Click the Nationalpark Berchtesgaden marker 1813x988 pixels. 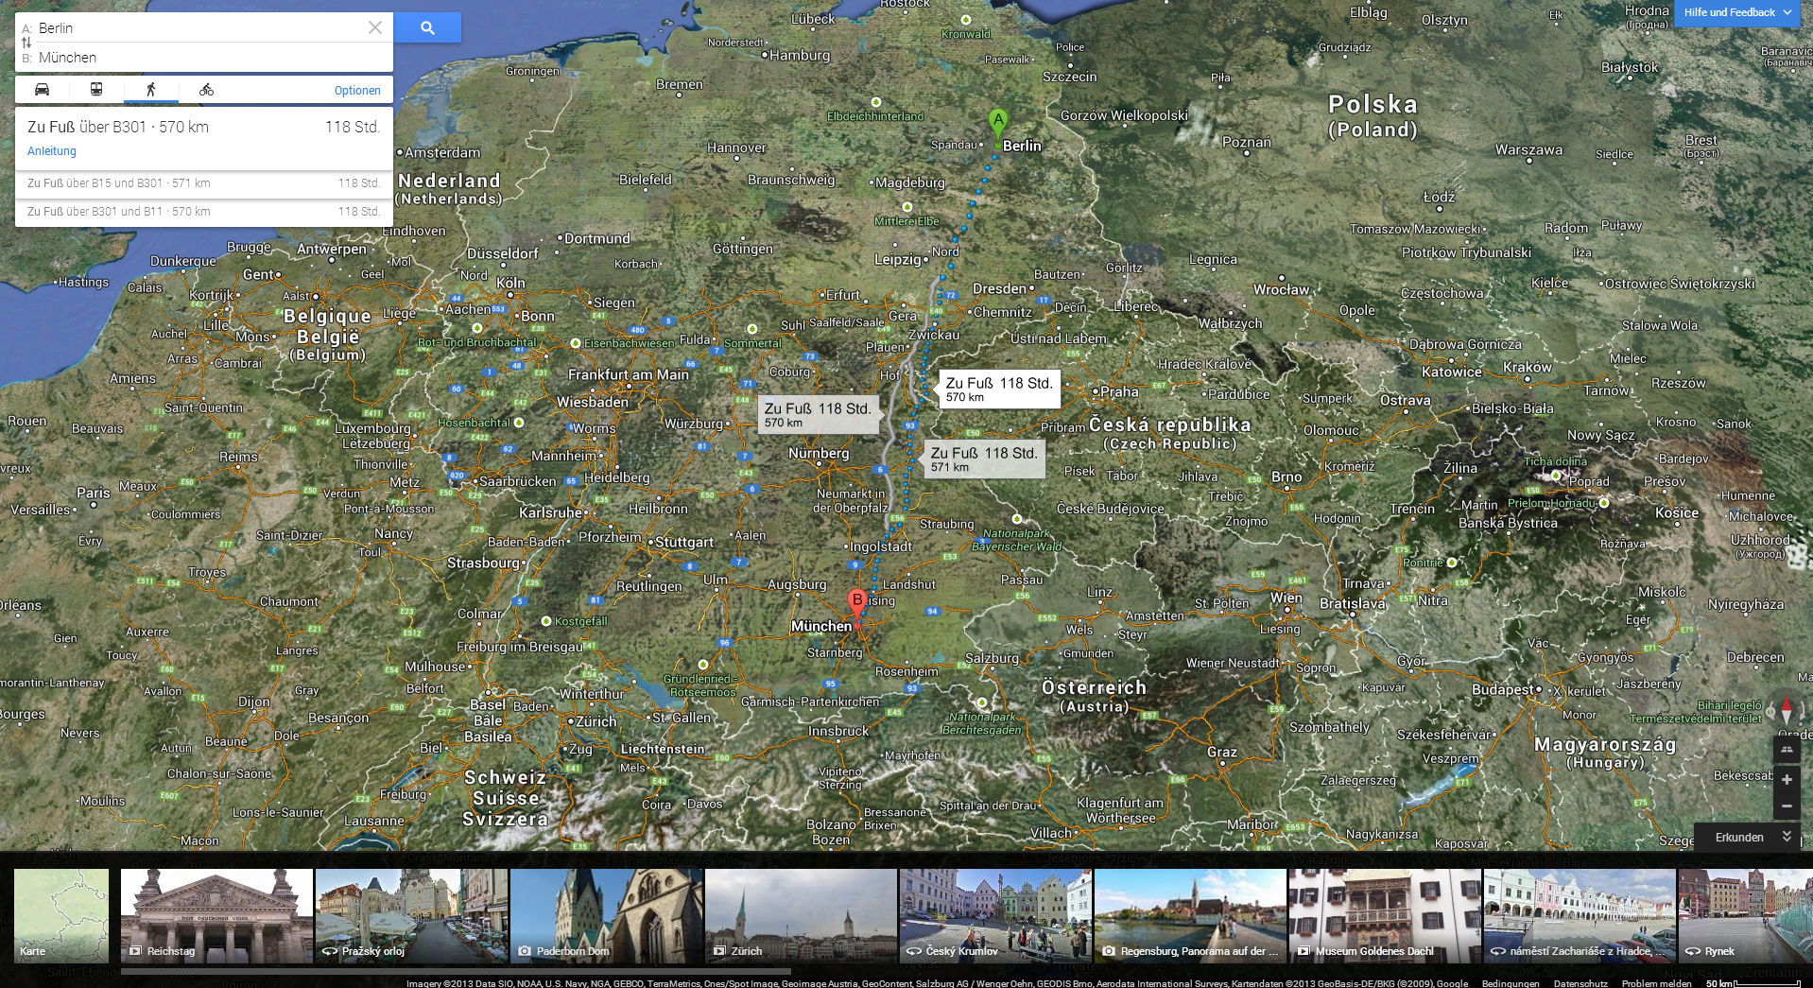[x=982, y=702]
